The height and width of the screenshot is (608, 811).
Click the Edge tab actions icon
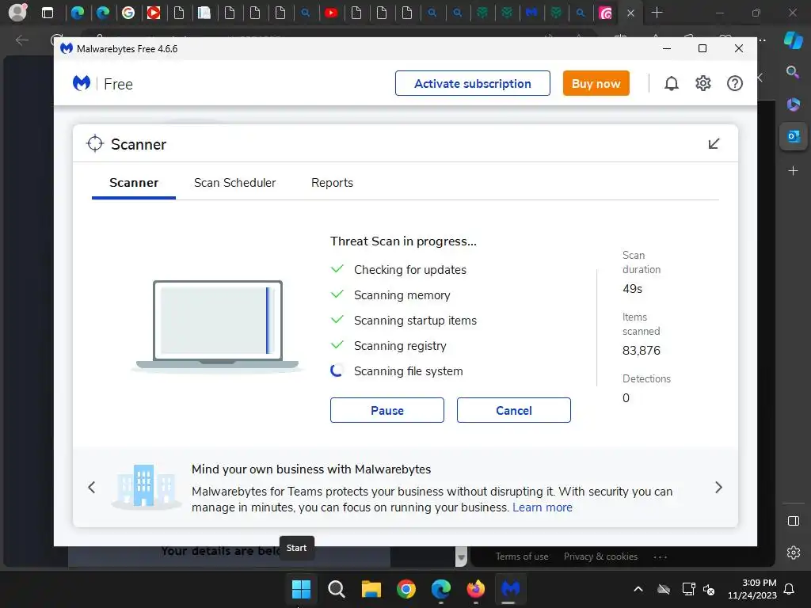[x=47, y=13]
